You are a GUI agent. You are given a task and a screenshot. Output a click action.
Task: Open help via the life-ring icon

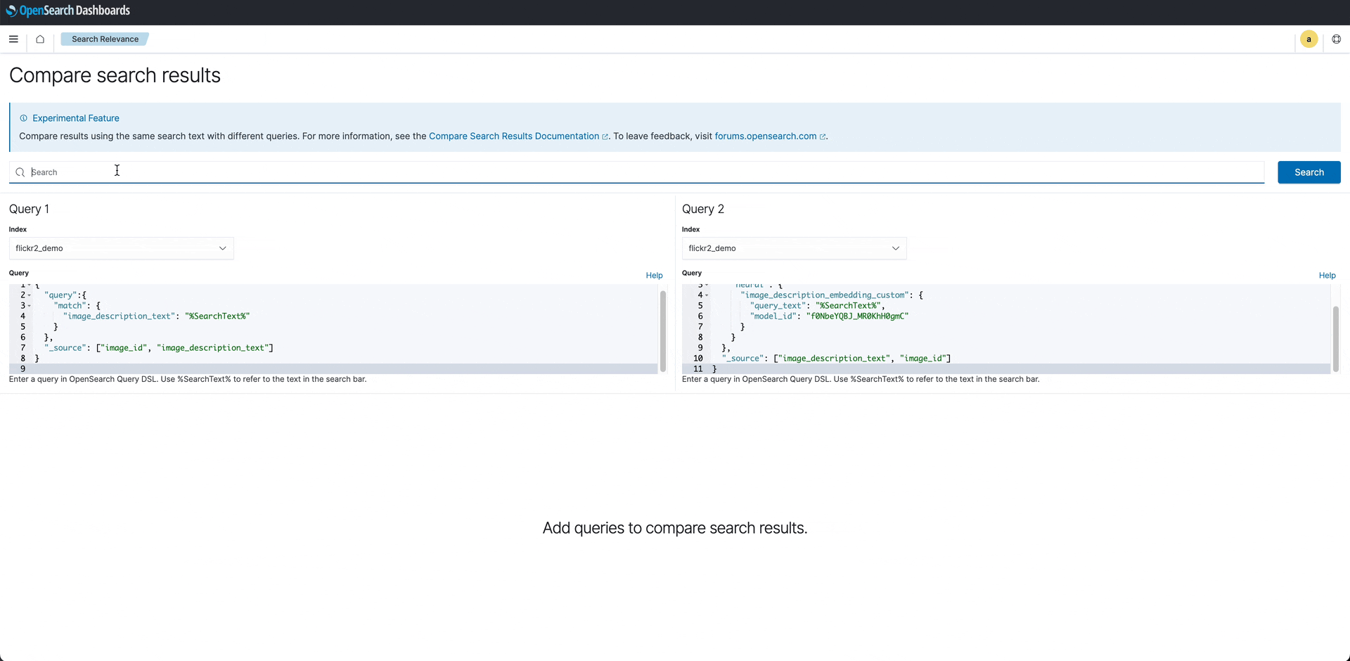pos(1337,39)
